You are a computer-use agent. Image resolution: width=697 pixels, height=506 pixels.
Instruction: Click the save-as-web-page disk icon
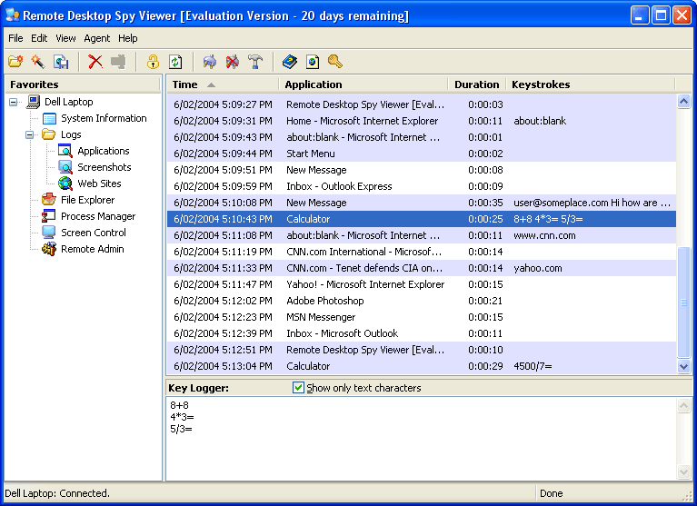(61, 61)
